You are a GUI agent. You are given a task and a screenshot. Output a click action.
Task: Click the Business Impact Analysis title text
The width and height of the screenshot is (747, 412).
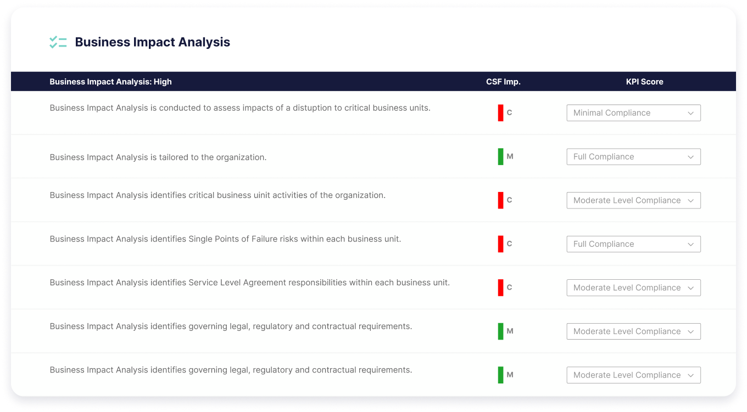pyautogui.click(x=153, y=42)
